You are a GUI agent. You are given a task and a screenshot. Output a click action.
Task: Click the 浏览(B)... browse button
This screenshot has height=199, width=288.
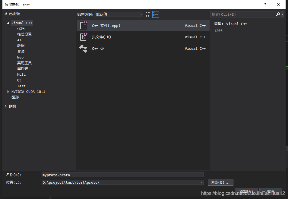point(220,182)
